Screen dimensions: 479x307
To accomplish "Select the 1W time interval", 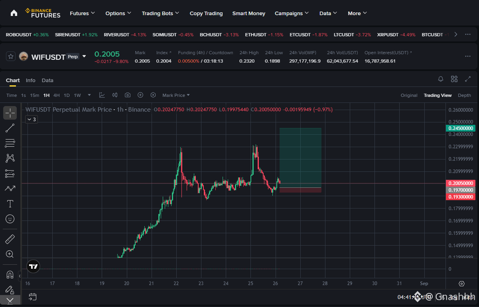I will pos(77,95).
